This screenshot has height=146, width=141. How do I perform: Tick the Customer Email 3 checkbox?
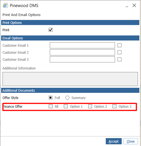(119, 59)
